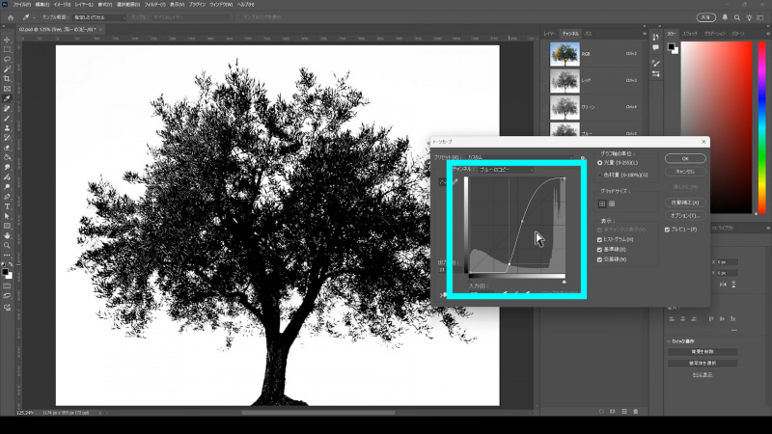Toggle the ヒストグラム checkbox

[599, 239]
